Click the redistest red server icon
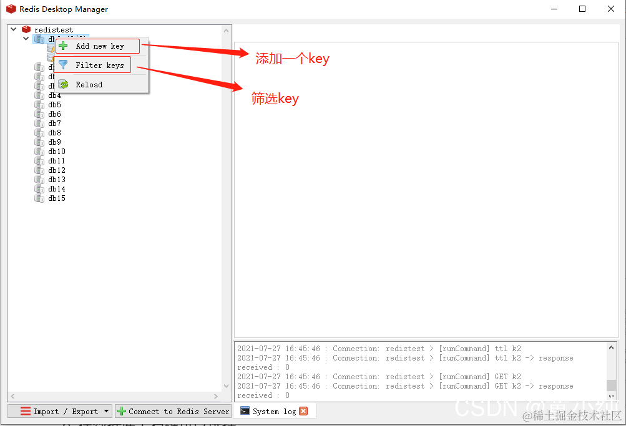 (26, 29)
